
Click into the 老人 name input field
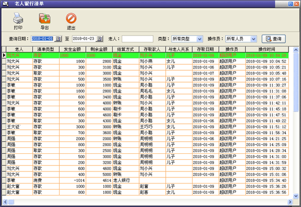[x=137, y=39]
